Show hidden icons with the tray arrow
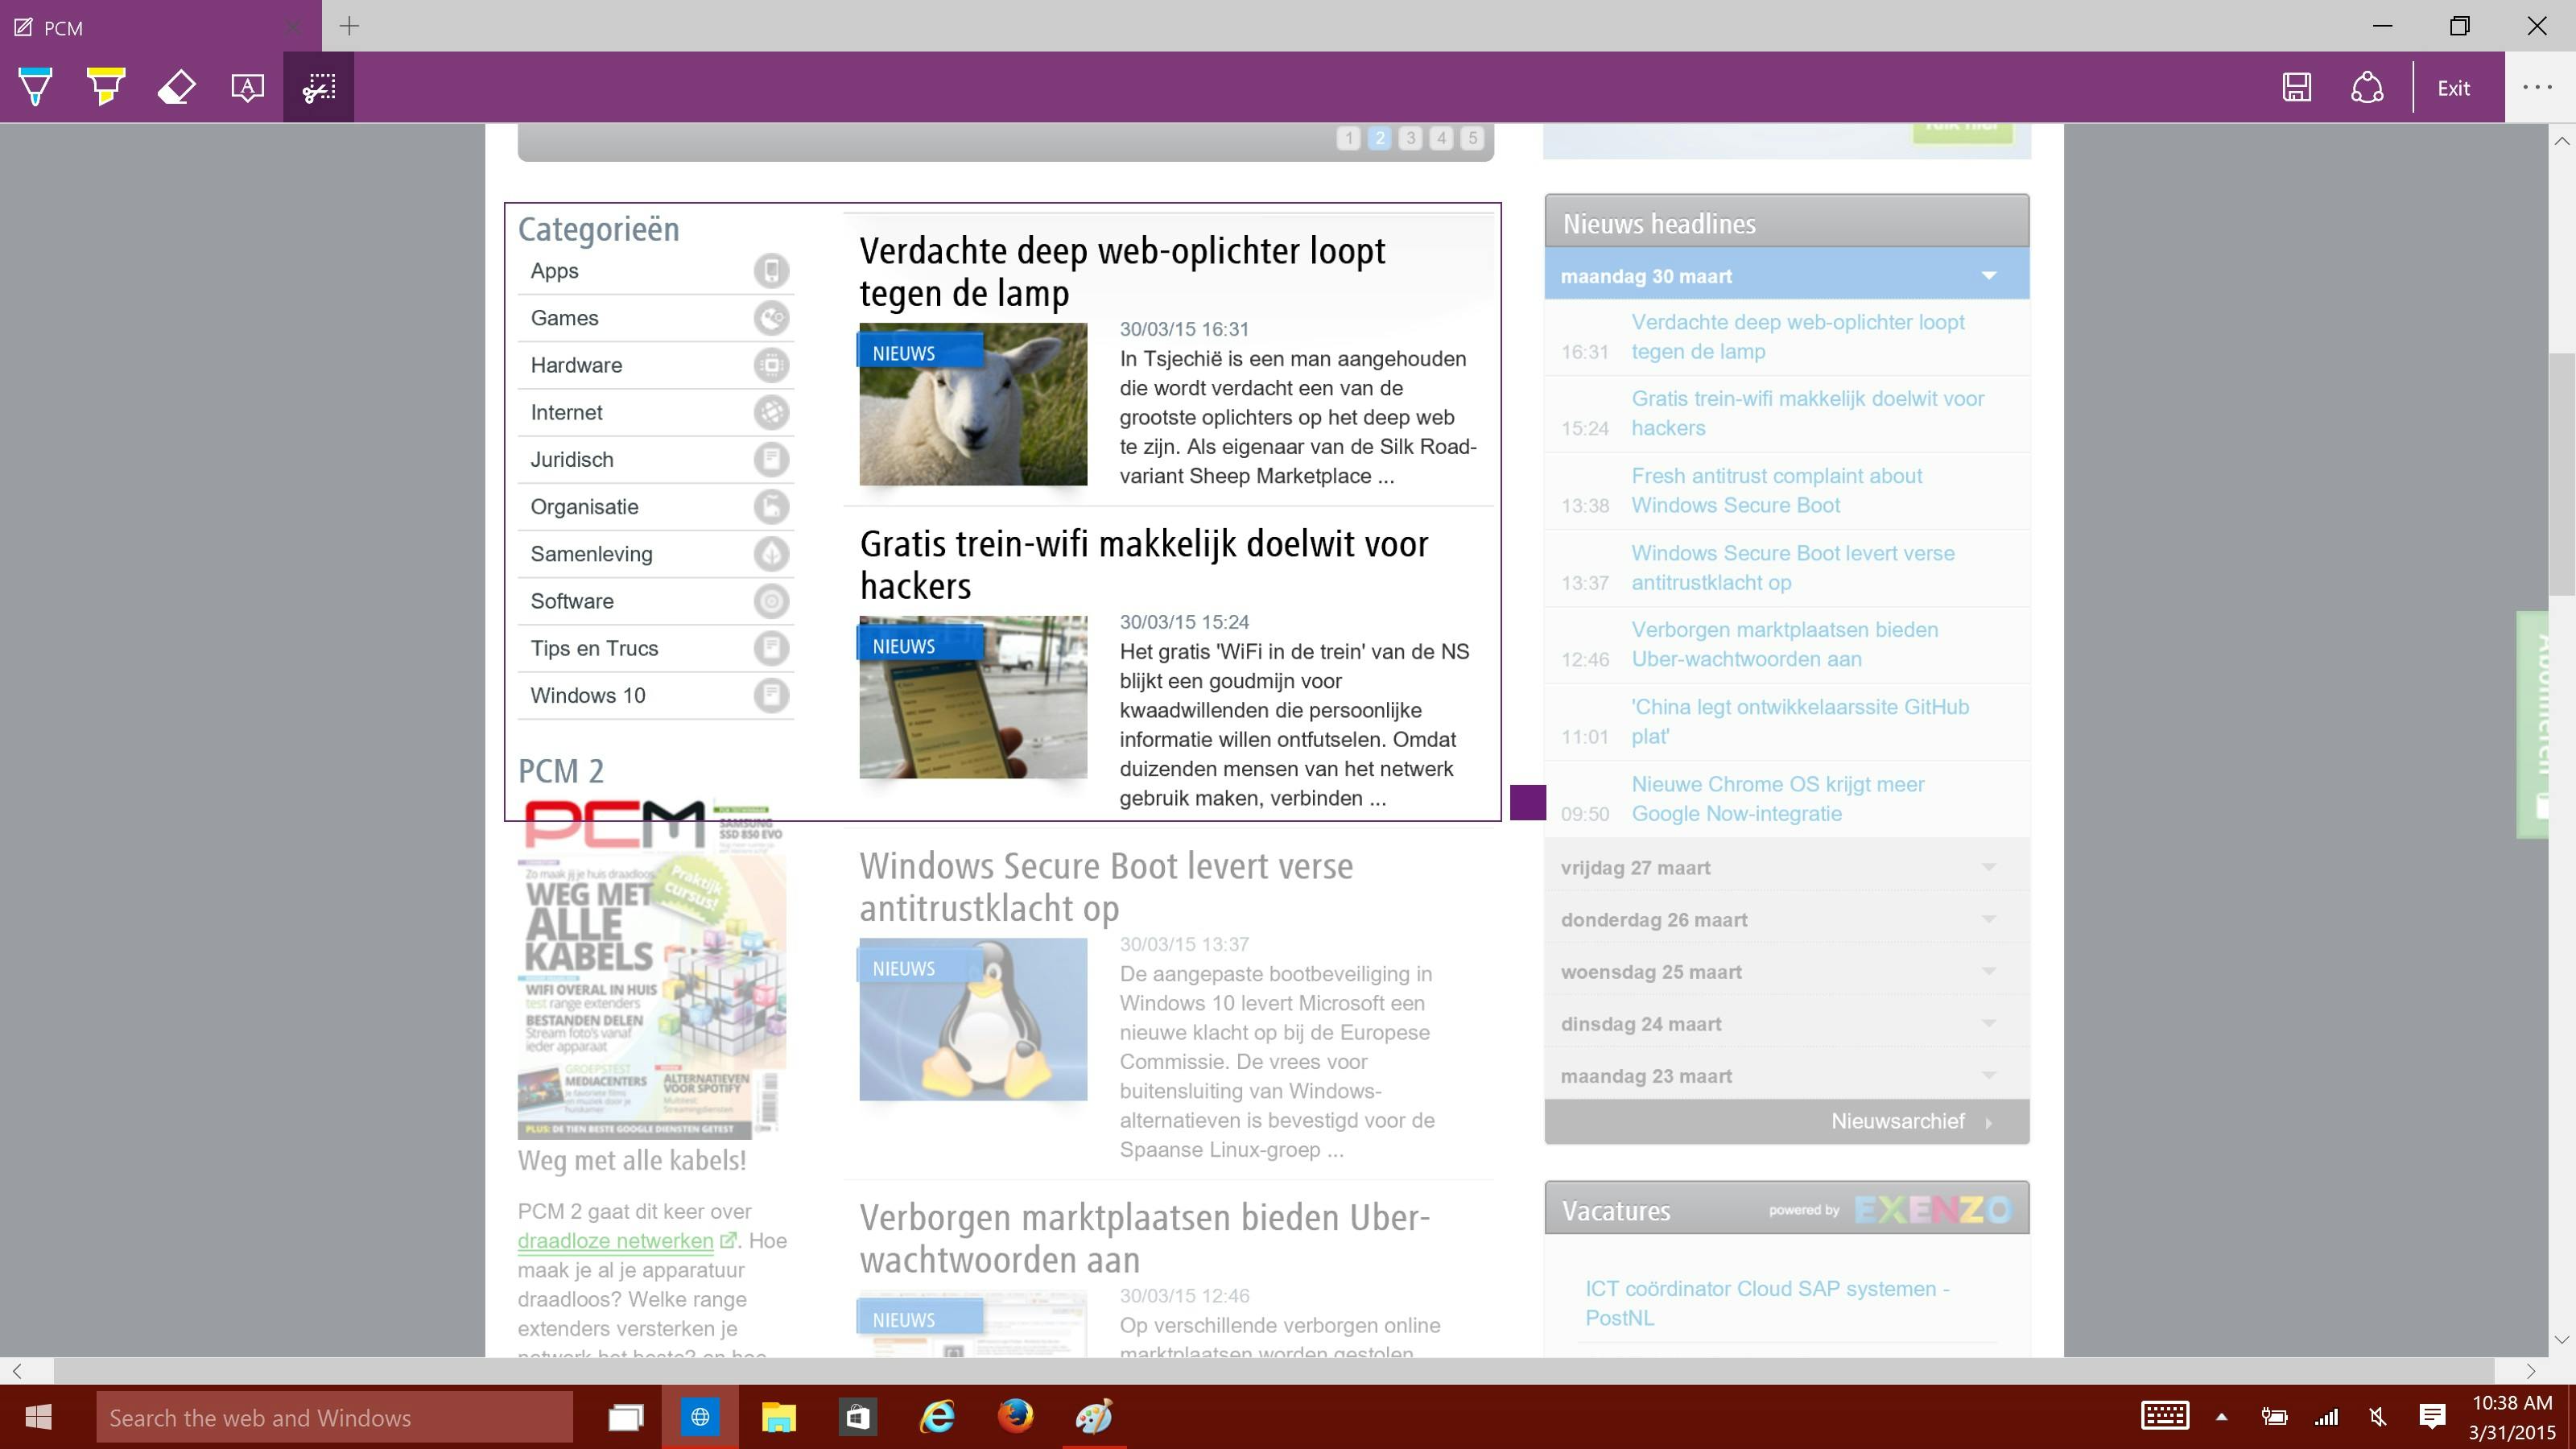The image size is (2576, 1449). pos(2222,1417)
